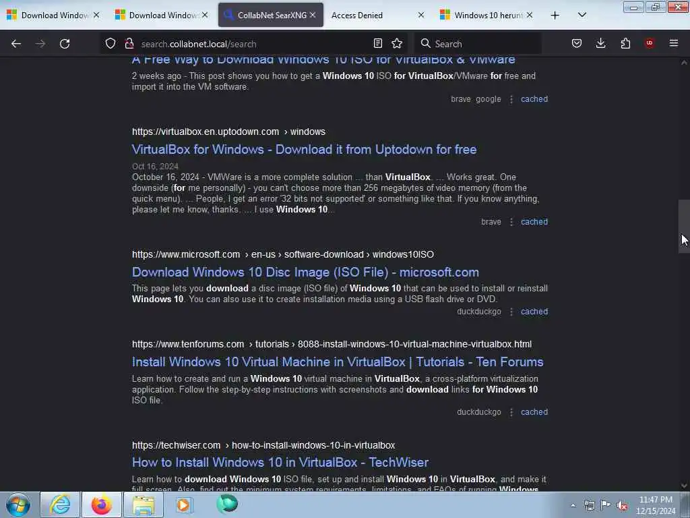Close the Access Denied tab
The image size is (690, 518).
(421, 15)
